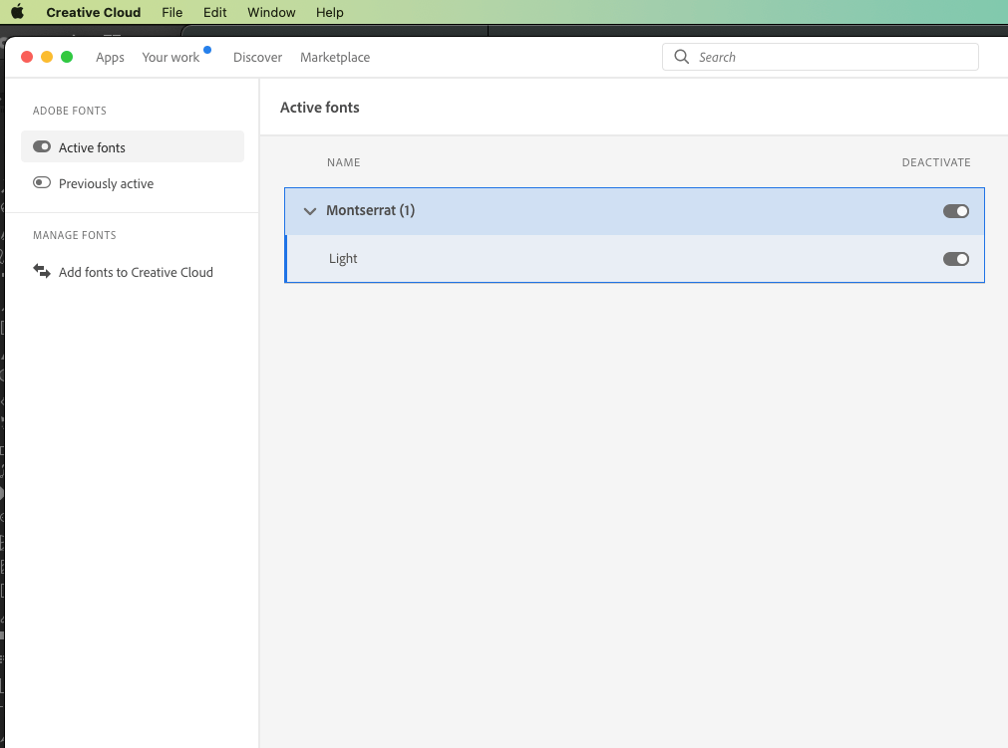Switch to the Marketplace tab
This screenshot has width=1008, height=748.
pos(335,57)
